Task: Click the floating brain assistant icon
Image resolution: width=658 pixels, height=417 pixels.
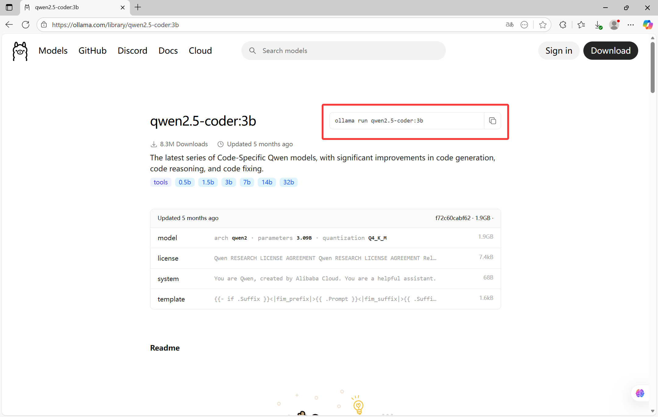Action: [x=640, y=393]
